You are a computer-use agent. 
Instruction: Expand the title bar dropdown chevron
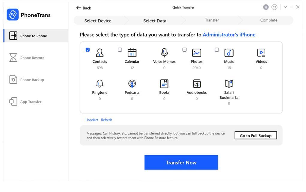(x=285, y=7)
